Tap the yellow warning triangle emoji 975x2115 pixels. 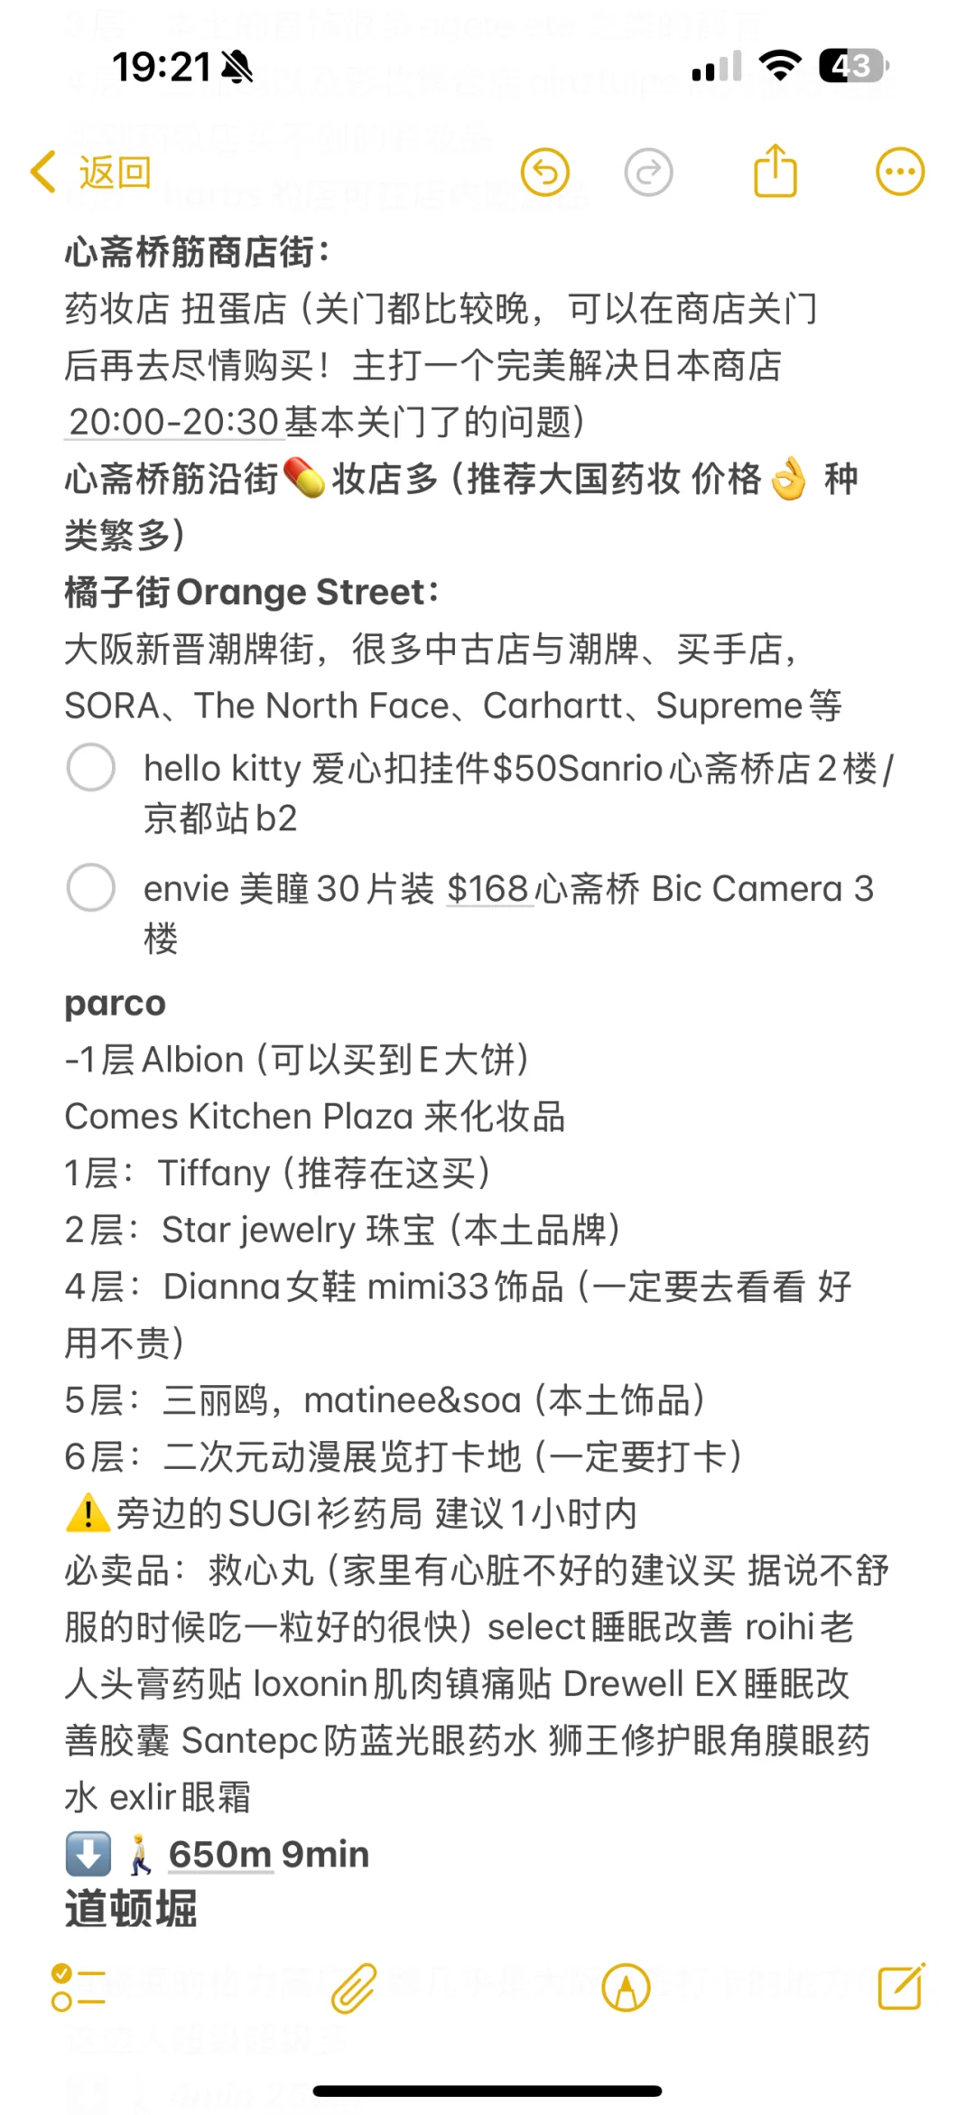click(88, 1513)
